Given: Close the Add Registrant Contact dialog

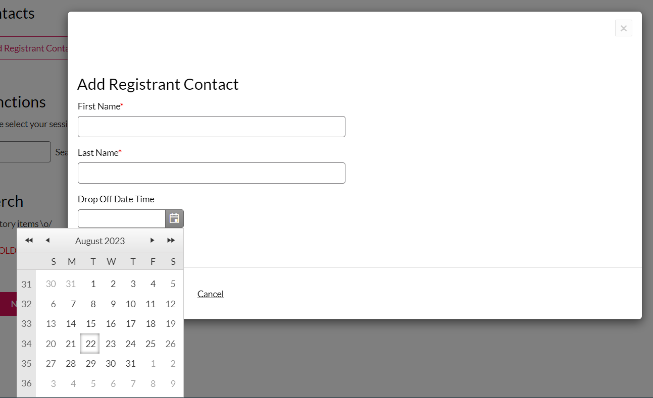Looking at the screenshot, I should click(623, 28).
